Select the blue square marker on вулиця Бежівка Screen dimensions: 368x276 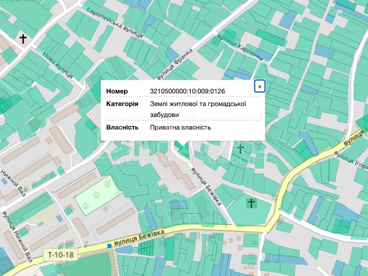[x=110, y=245]
